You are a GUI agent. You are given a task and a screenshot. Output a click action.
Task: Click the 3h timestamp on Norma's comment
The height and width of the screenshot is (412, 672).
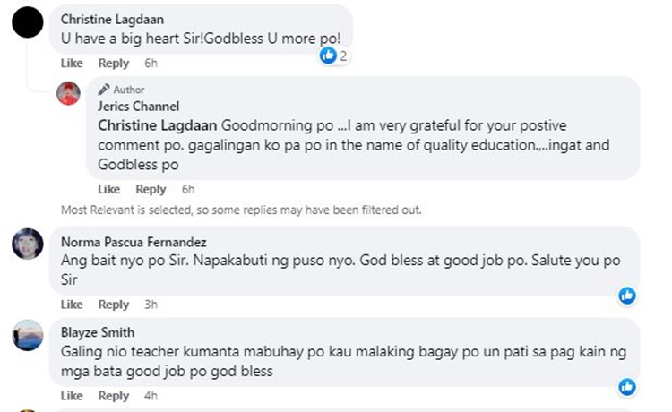[x=152, y=305]
